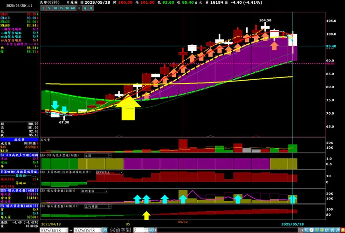Select the weekly (週) chart interval
The image size is (345, 233).
point(85,8)
